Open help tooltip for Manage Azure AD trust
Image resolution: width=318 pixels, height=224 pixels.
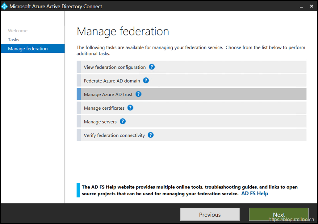click(x=139, y=94)
